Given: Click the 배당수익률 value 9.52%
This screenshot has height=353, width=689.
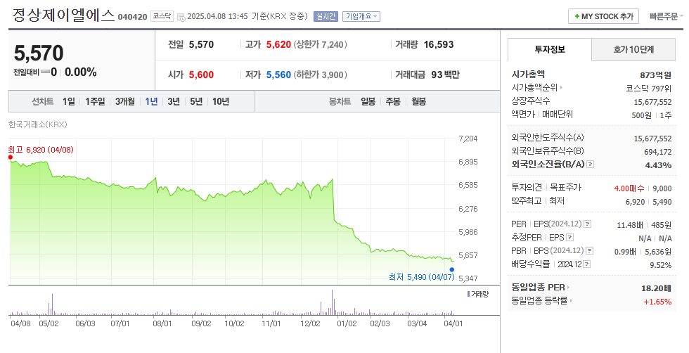Looking at the screenshot, I should point(661,265).
